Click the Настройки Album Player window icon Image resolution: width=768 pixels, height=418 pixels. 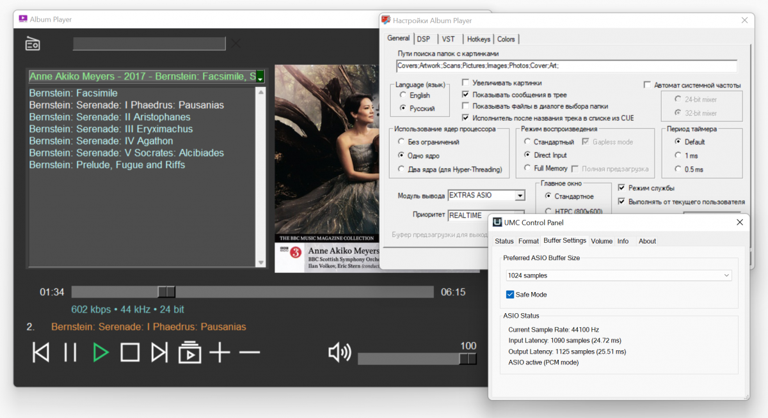(386, 20)
